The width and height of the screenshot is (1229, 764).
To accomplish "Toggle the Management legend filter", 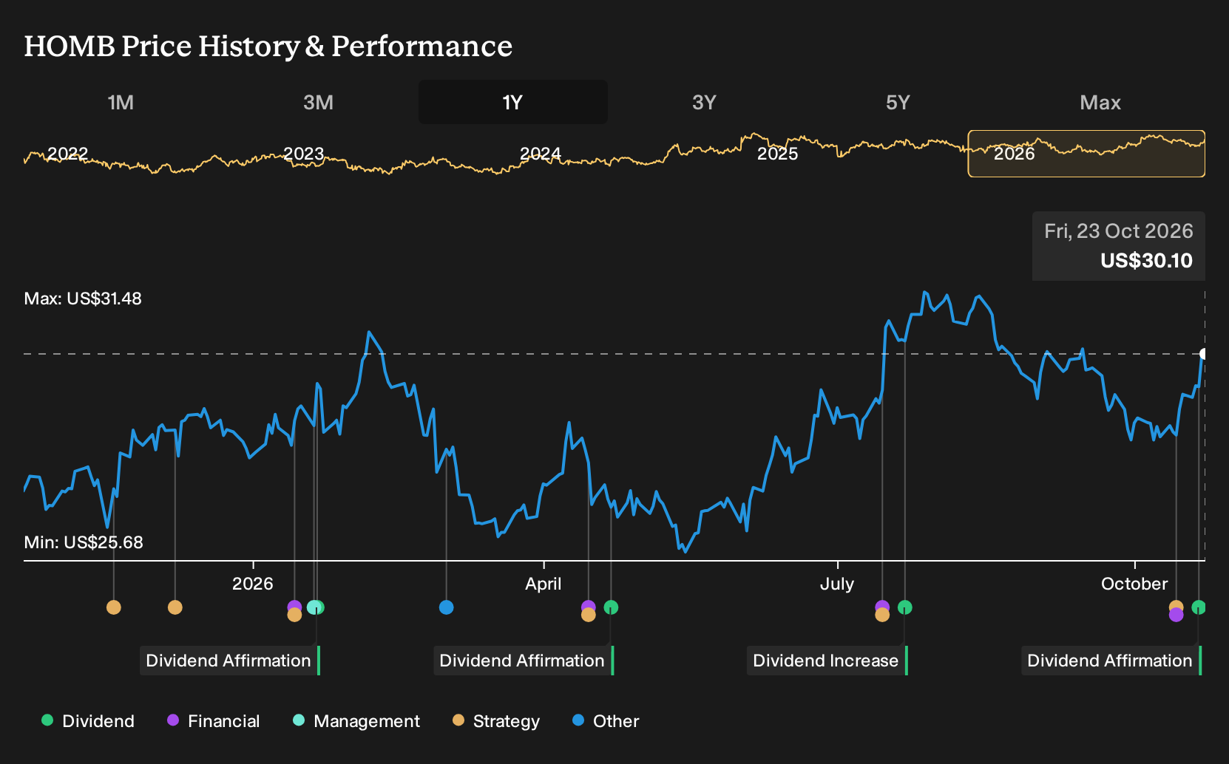I will (356, 720).
